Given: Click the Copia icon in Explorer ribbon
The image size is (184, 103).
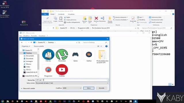Looking at the screenshot, I should (55, 18).
